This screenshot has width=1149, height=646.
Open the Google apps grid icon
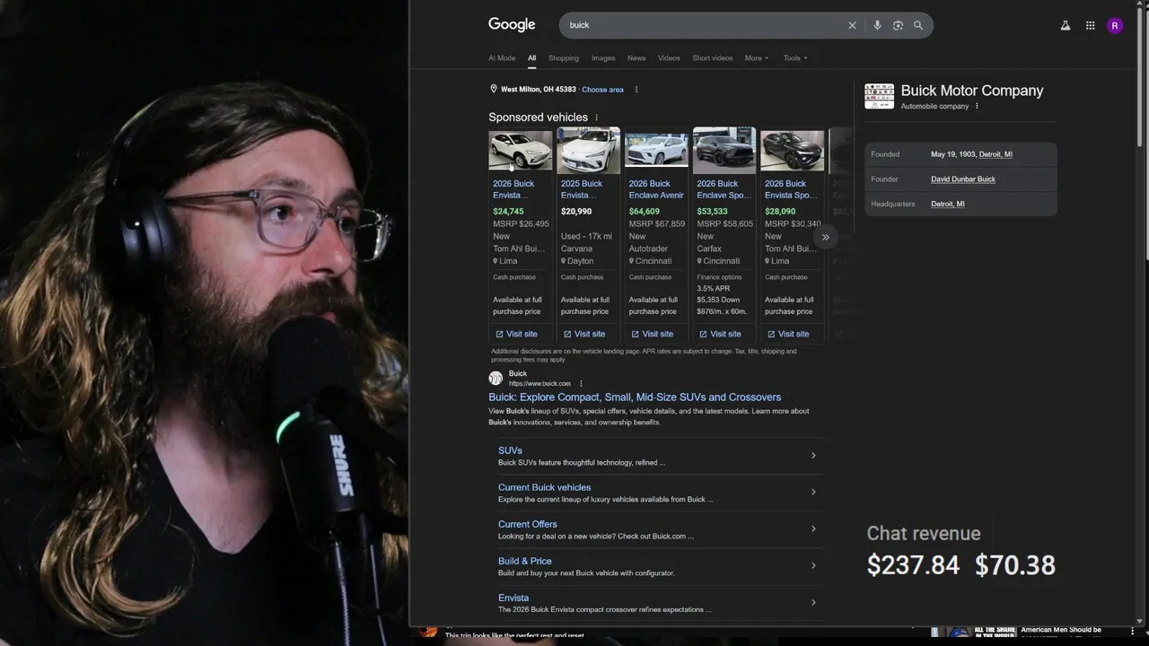(1091, 26)
